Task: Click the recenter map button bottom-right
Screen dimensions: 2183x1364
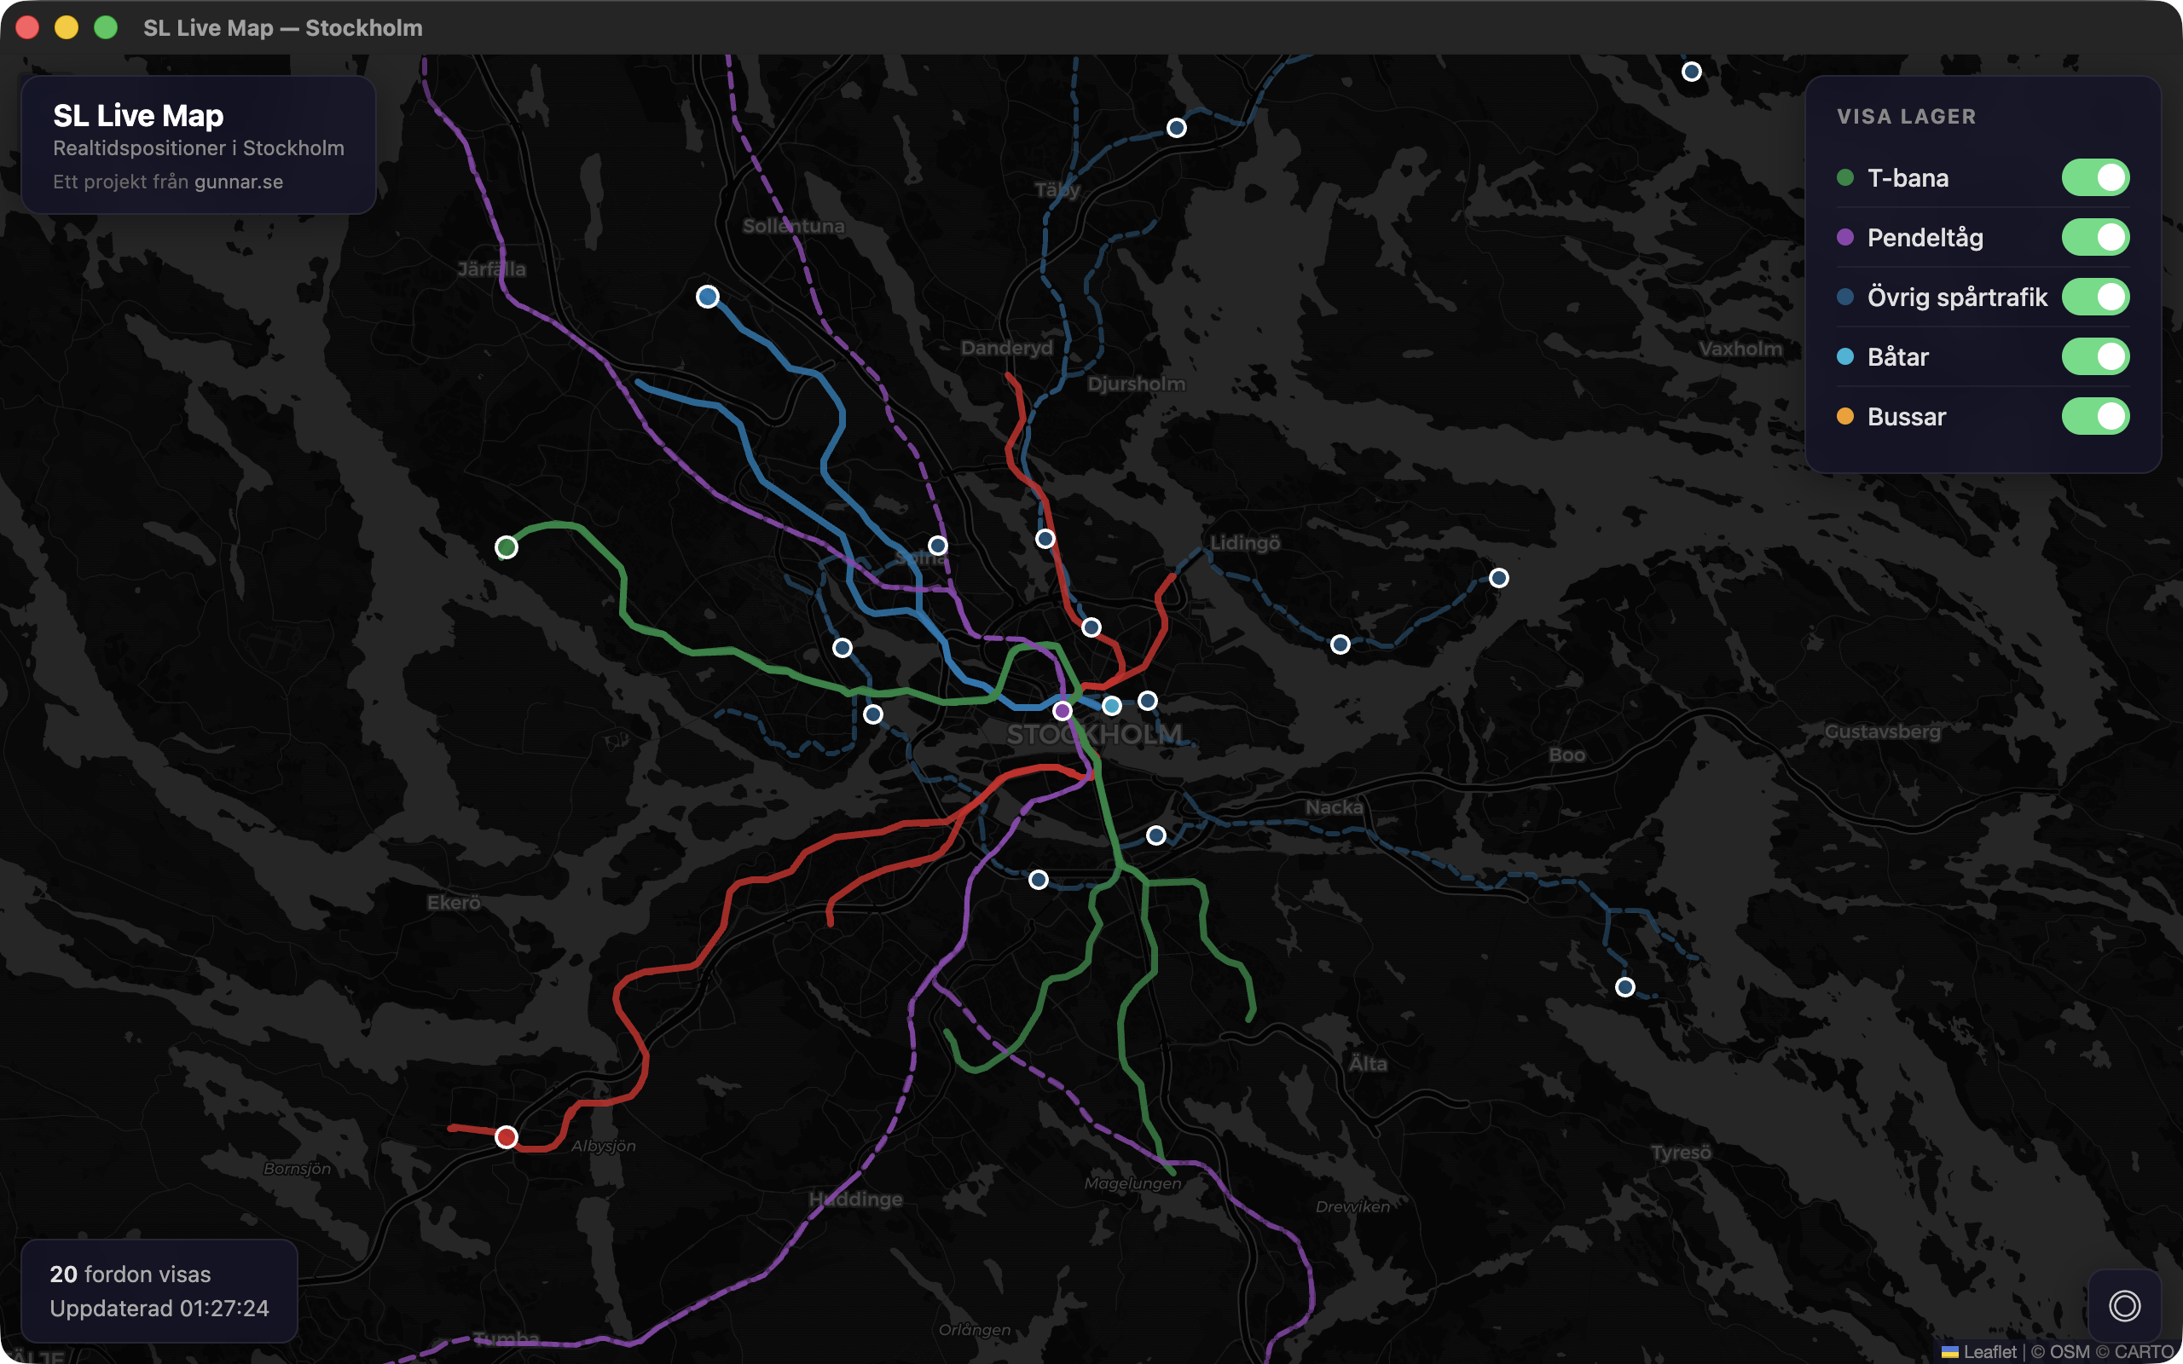Action: 2124,1305
